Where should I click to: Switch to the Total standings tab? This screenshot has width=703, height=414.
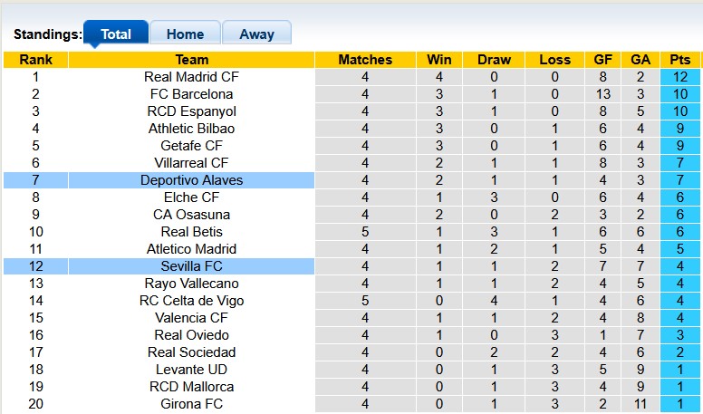click(116, 34)
